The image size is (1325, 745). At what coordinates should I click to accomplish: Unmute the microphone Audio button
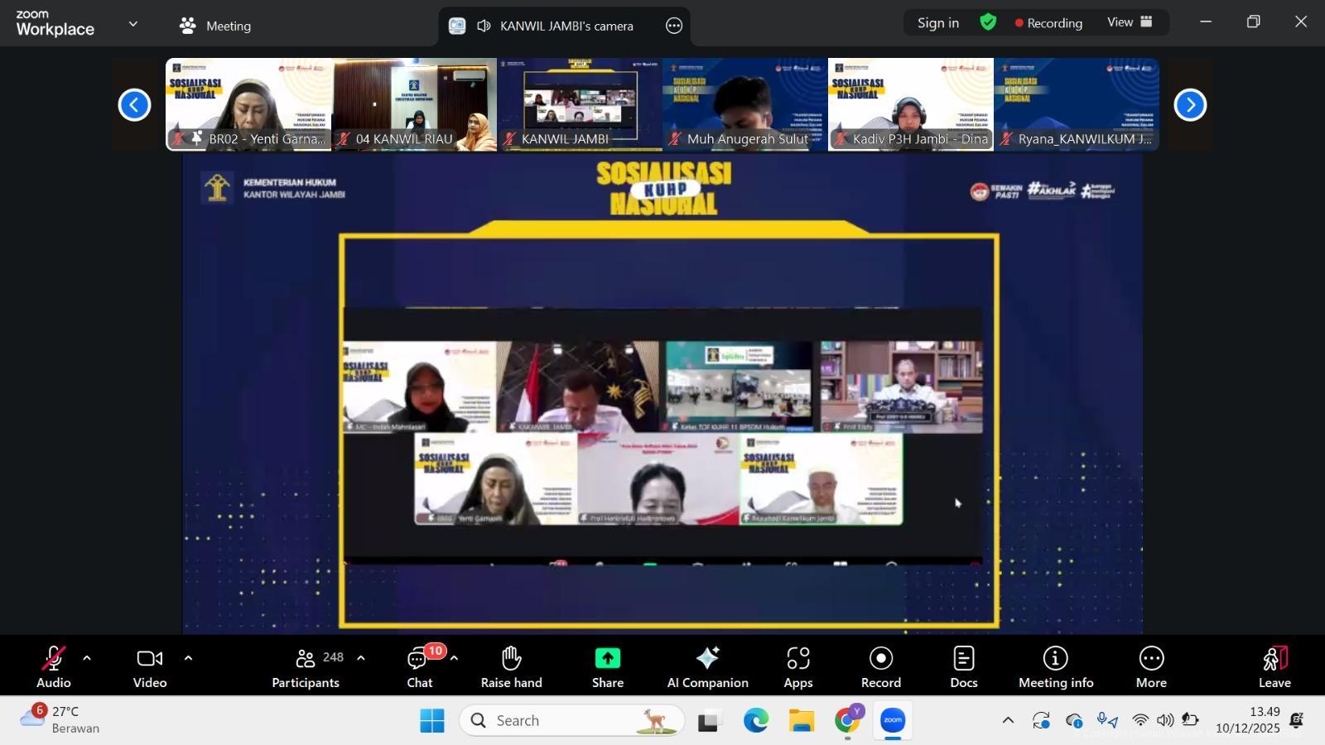(53, 667)
